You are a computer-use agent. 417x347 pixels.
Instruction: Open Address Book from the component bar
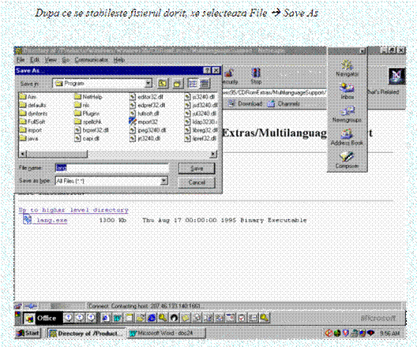coord(347,137)
